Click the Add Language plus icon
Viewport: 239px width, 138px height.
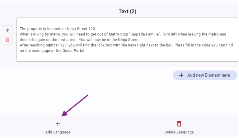pos(58,124)
